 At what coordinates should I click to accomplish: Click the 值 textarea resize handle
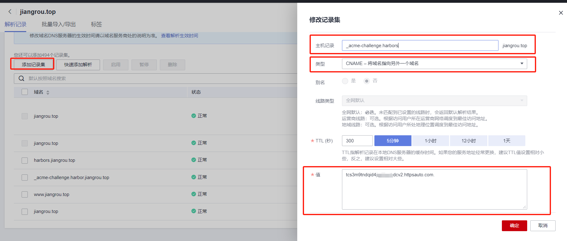tap(524, 207)
